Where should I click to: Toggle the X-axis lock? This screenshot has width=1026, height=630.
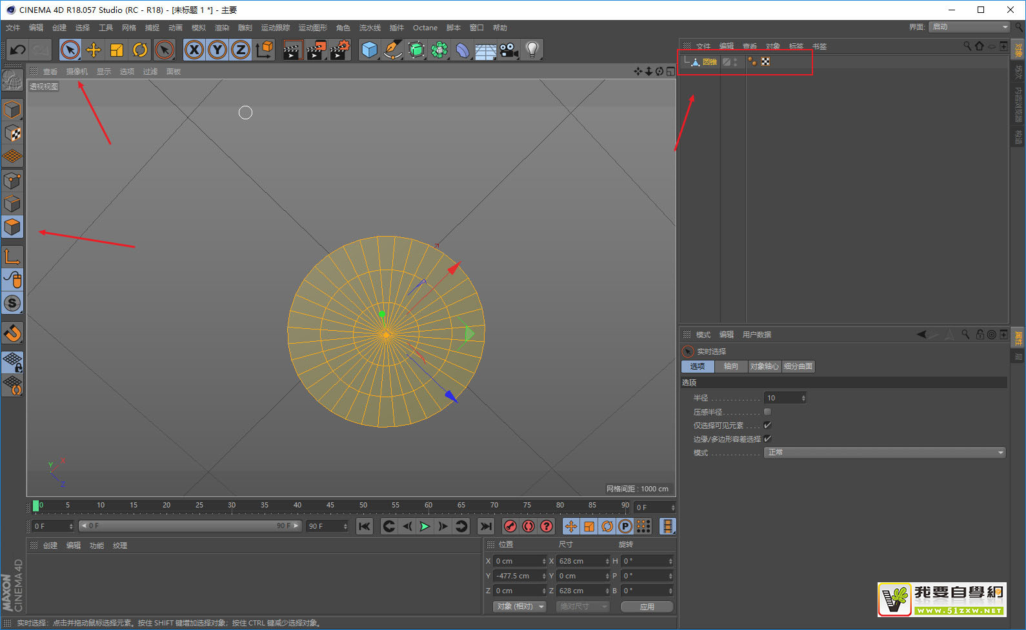[194, 50]
